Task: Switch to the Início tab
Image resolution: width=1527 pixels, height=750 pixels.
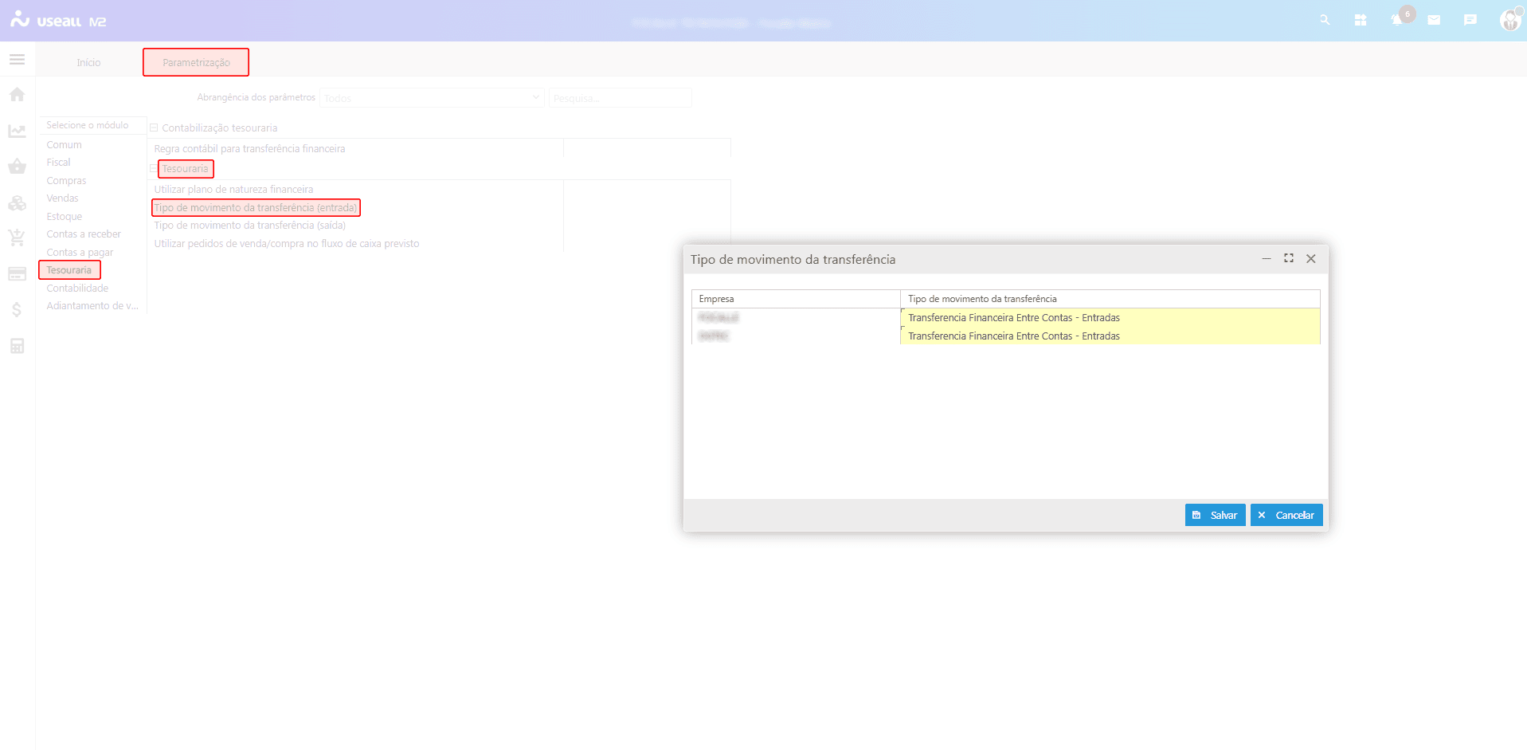Action: click(88, 62)
